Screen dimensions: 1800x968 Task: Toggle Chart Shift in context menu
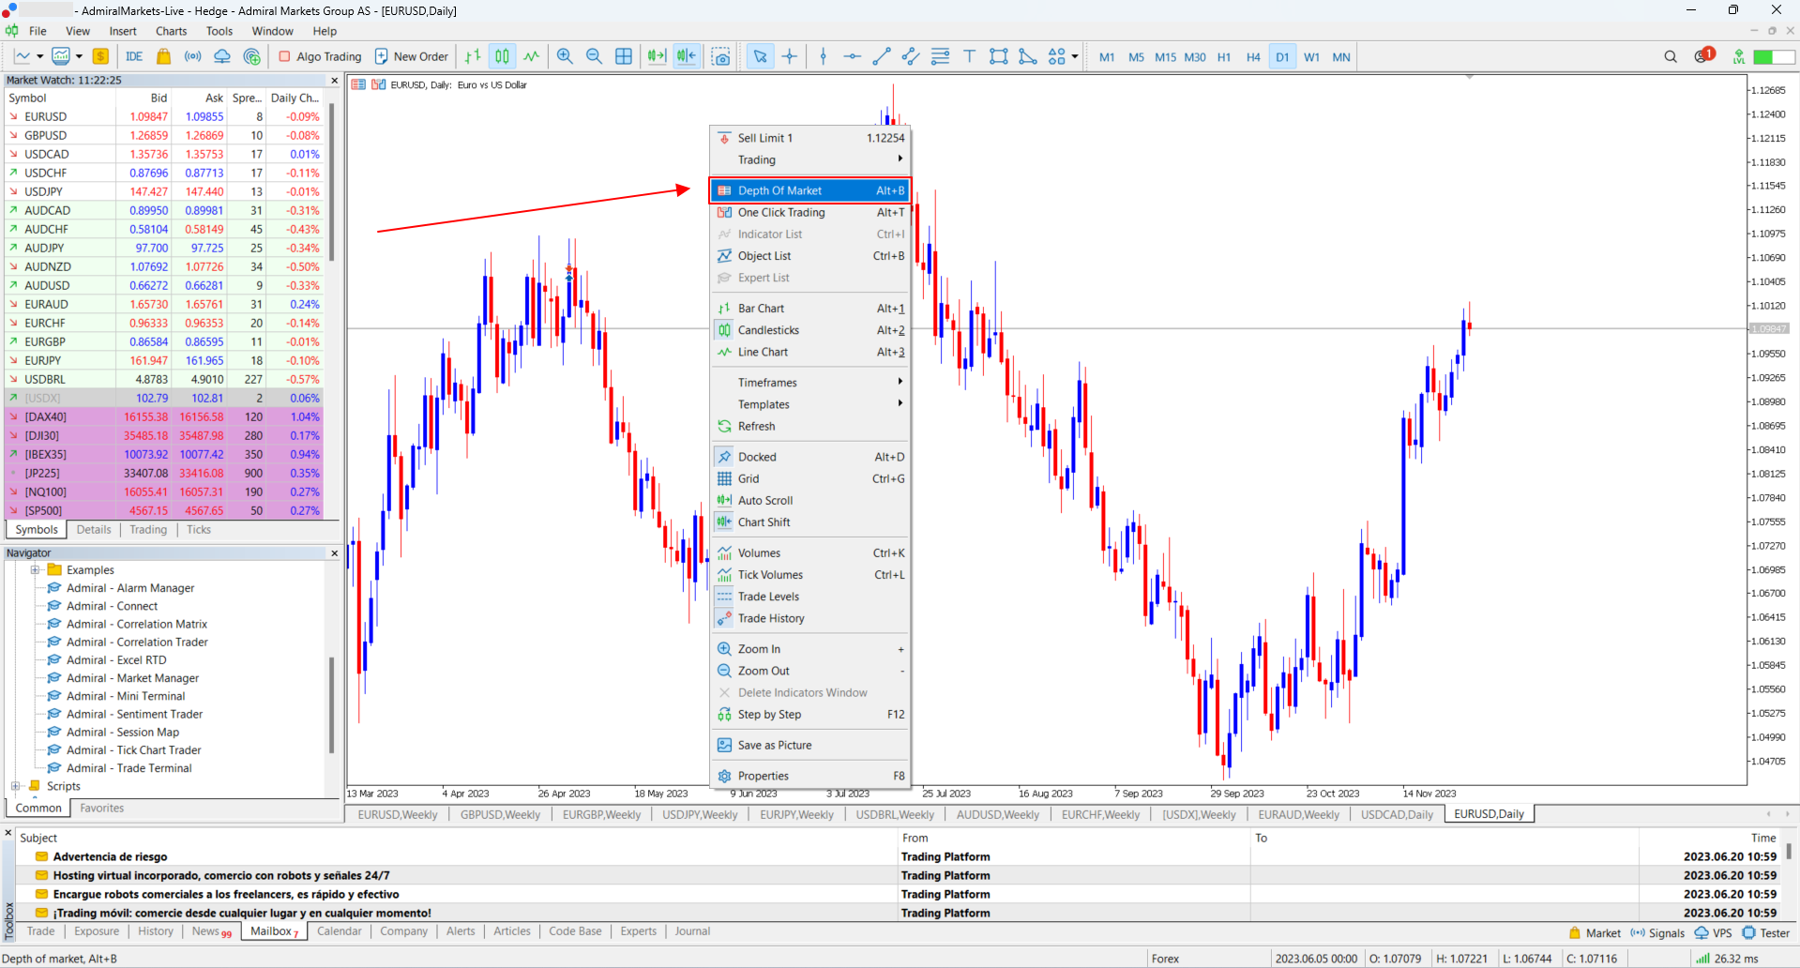pos(810,522)
